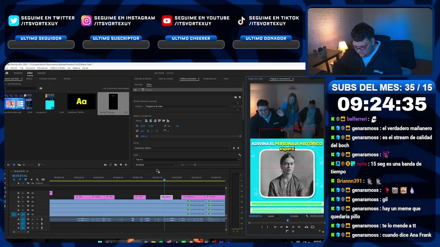Switch Project panel to list view icon
Viewport: 440px width, 247px height.
tap(9, 165)
